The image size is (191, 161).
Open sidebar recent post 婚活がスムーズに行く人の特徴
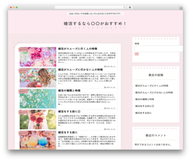(152, 86)
